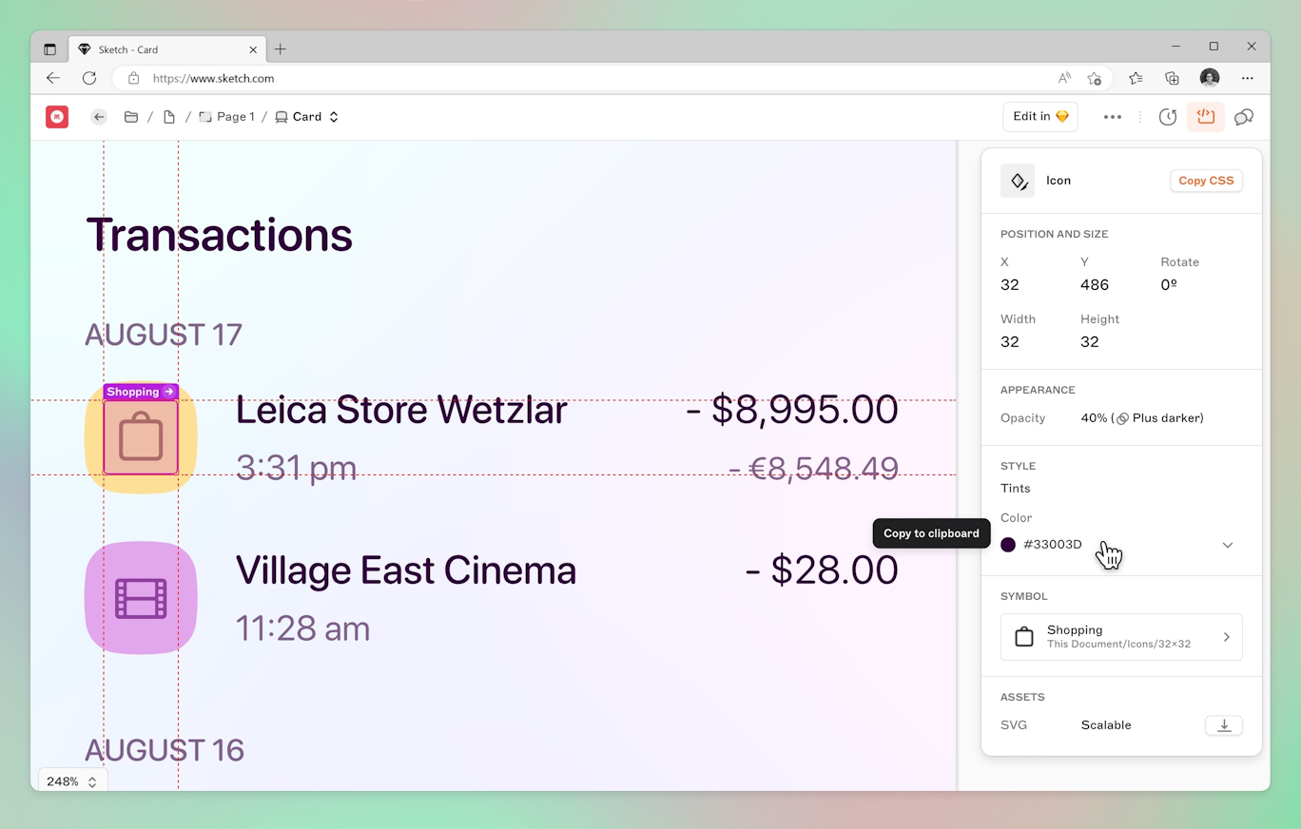The width and height of the screenshot is (1301, 829).
Task: Open the three-dot more options menu
Action: [x=1113, y=117]
